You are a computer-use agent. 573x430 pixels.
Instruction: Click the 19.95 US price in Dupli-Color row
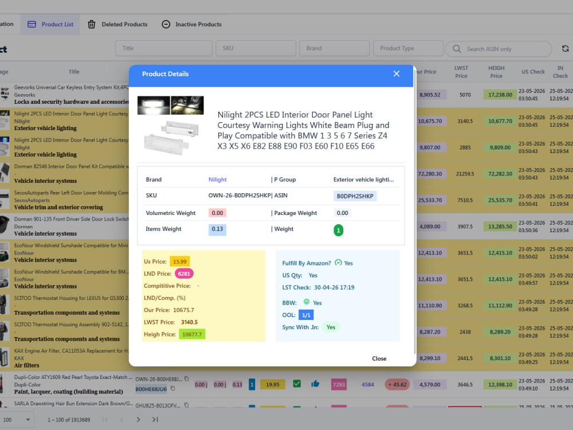pyautogui.click(x=273, y=385)
